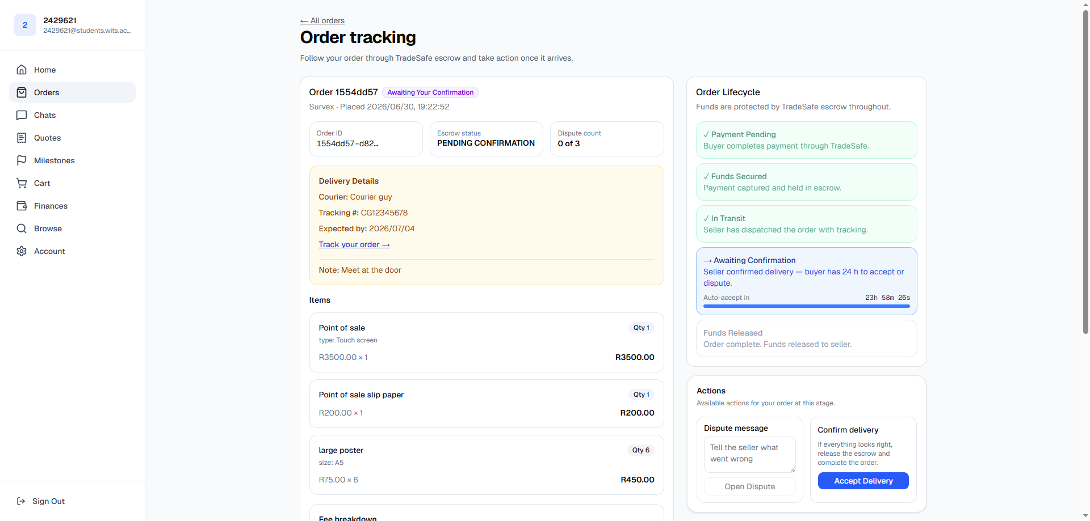Click the Orders shopping bag icon
Viewport: 1090px width, 521px height.
click(22, 92)
